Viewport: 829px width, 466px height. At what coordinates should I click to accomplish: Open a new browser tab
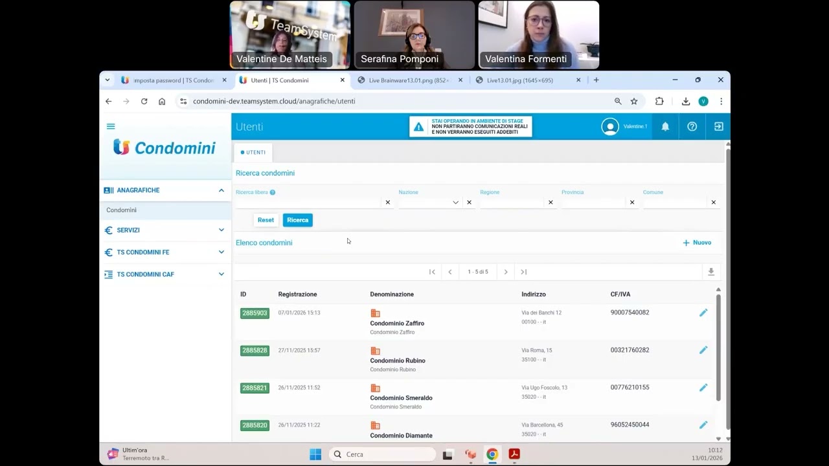[x=596, y=80]
